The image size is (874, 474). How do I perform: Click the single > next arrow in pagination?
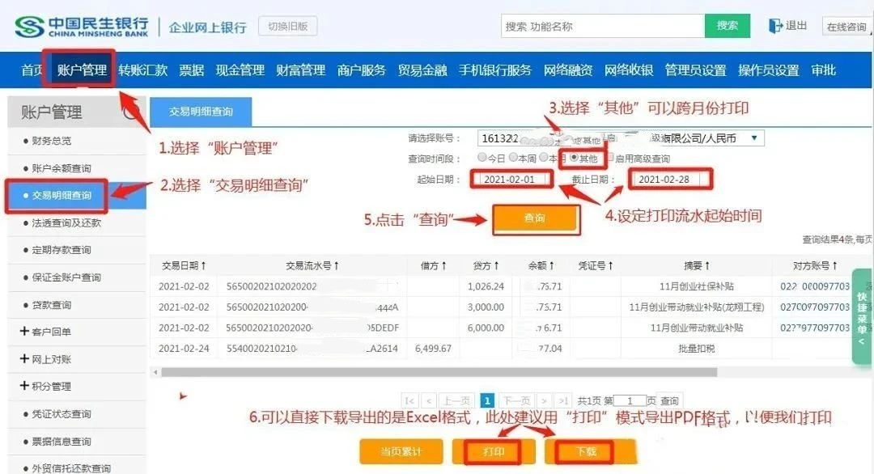pos(544,400)
